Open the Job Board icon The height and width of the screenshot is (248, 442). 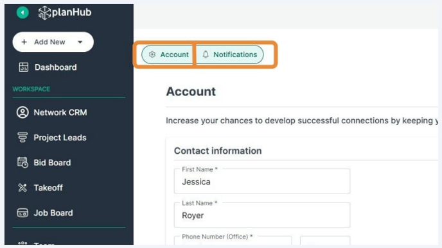pos(22,213)
